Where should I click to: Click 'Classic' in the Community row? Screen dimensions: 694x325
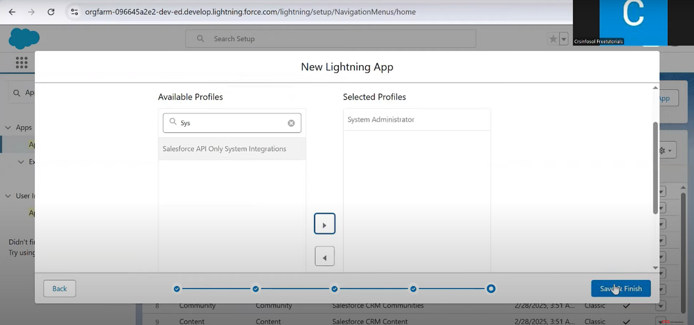[595, 306]
